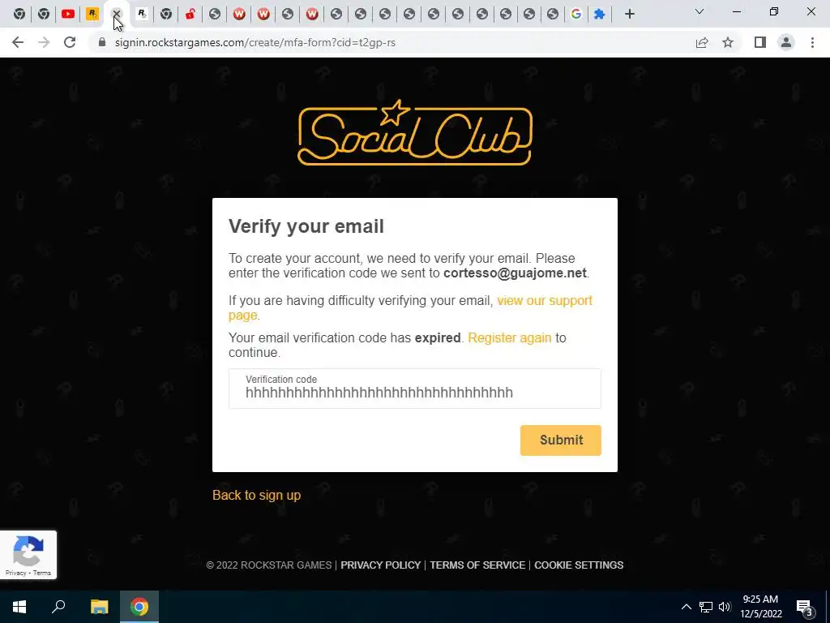Click the share page icon in address bar
Viewport: 830px width, 623px height.
click(x=702, y=42)
